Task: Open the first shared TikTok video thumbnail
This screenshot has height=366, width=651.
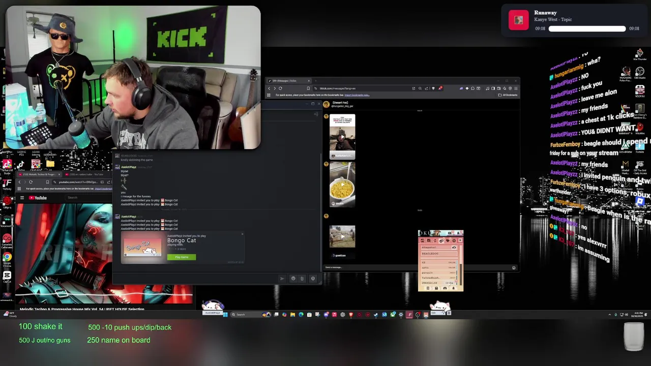Action: [x=342, y=137]
